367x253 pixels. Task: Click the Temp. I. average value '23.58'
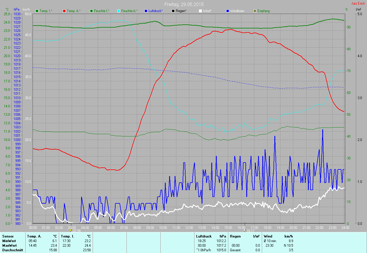tap(87, 250)
